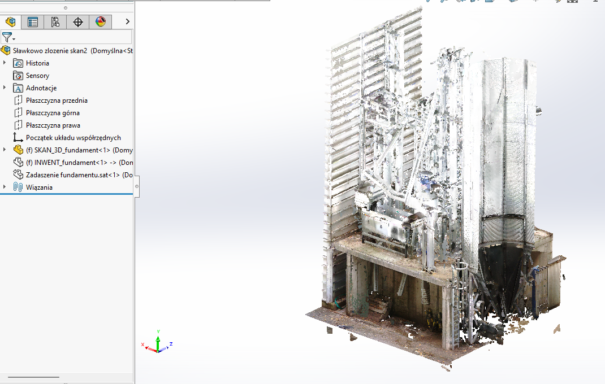Select Płaszczyzna górna in the tree
The height and width of the screenshot is (384, 605).
tap(53, 112)
